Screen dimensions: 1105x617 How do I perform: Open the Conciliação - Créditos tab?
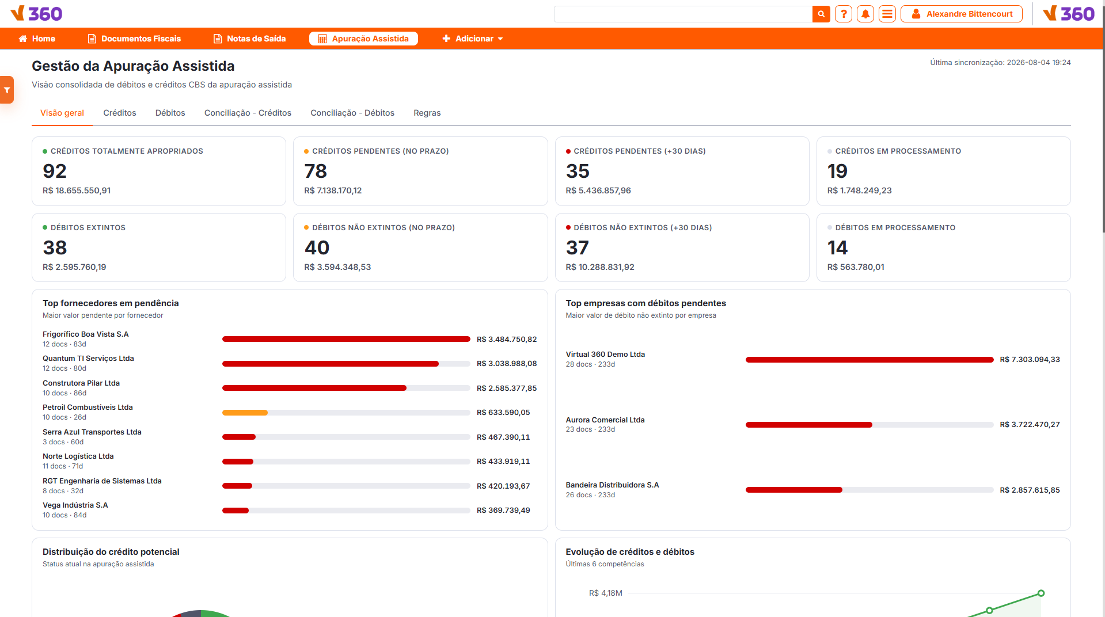[x=248, y=113]
